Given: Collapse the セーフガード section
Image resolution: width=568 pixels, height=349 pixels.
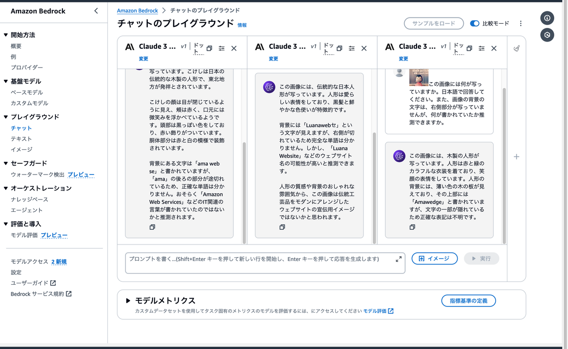Looking at the screenshot, I should pos(6,163).
